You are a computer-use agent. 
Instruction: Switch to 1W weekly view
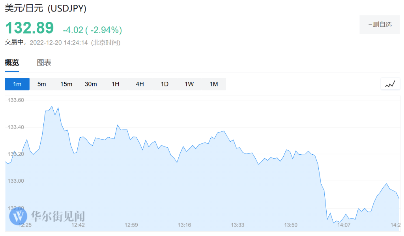click(x=189, y=84)
